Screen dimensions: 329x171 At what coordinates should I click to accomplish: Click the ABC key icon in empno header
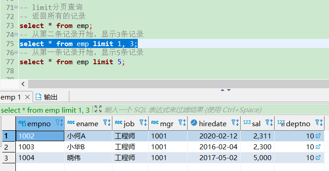tap(22, 123)
